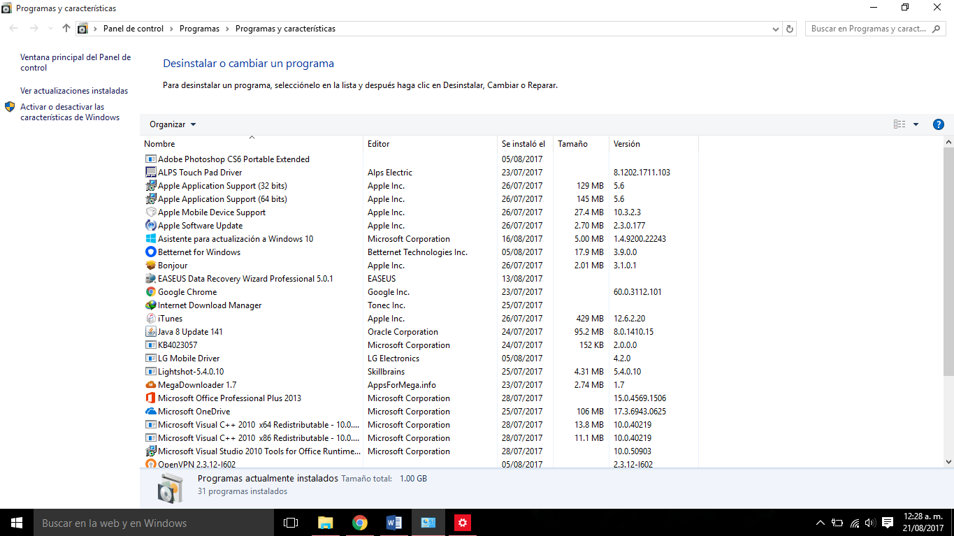The width and height of the screenshot is (954, 536).
Task: Select the Microsoft OneDrive cloud icon
Action: point(151,412)
